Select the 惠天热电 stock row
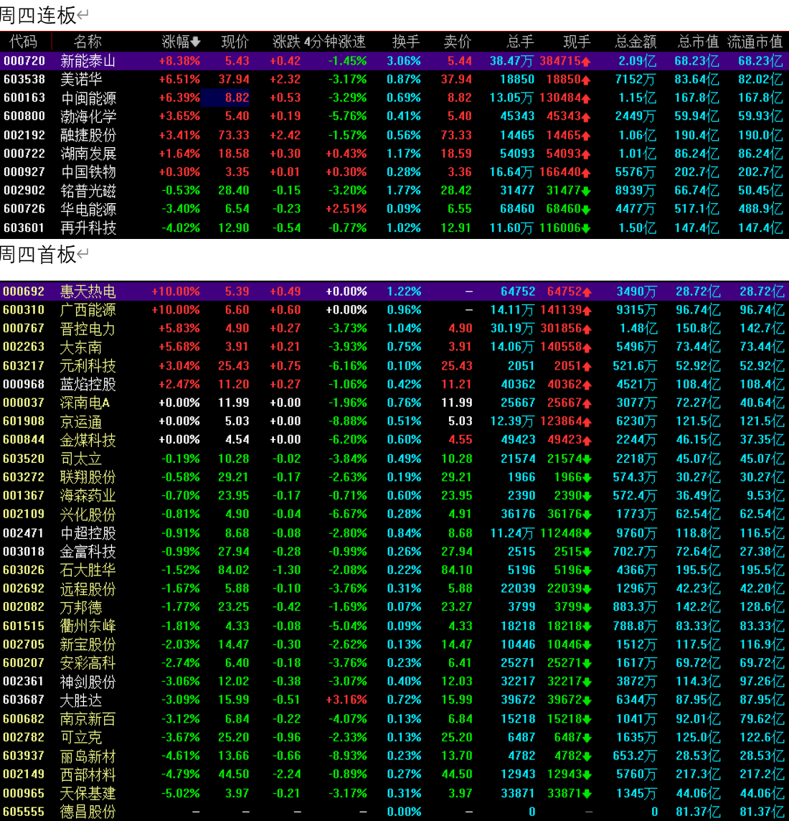789x821 pixels. point(394,291)
